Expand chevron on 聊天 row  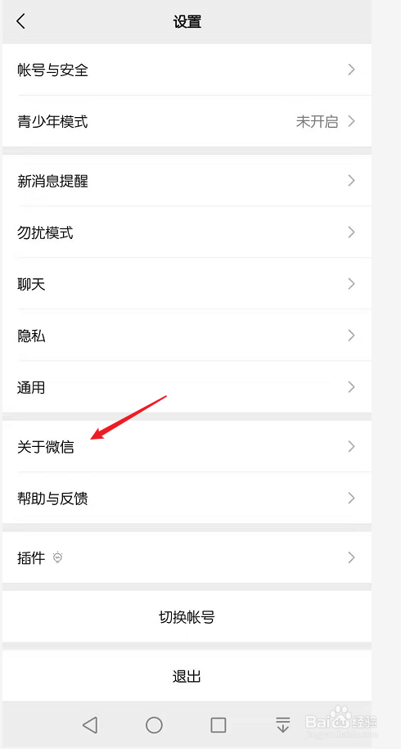(351, 284)
